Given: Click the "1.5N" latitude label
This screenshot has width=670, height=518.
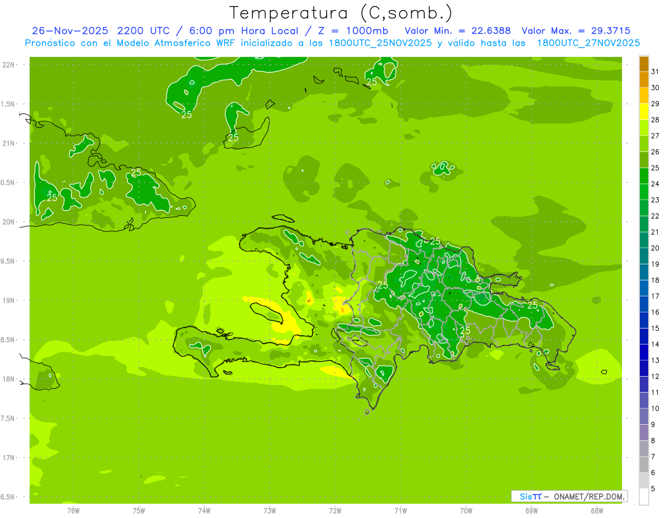Looking at the screenshot, I should coord(8,104).
